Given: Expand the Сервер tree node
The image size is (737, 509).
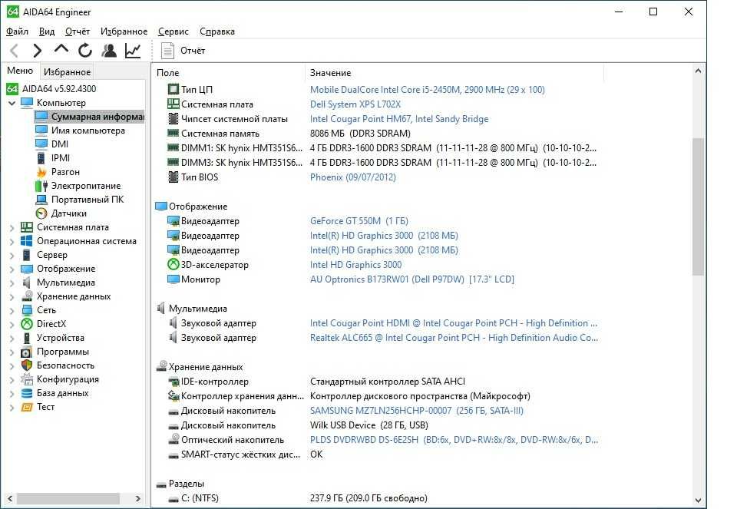Looking at the screenshot, I should (x=12, y=255).
